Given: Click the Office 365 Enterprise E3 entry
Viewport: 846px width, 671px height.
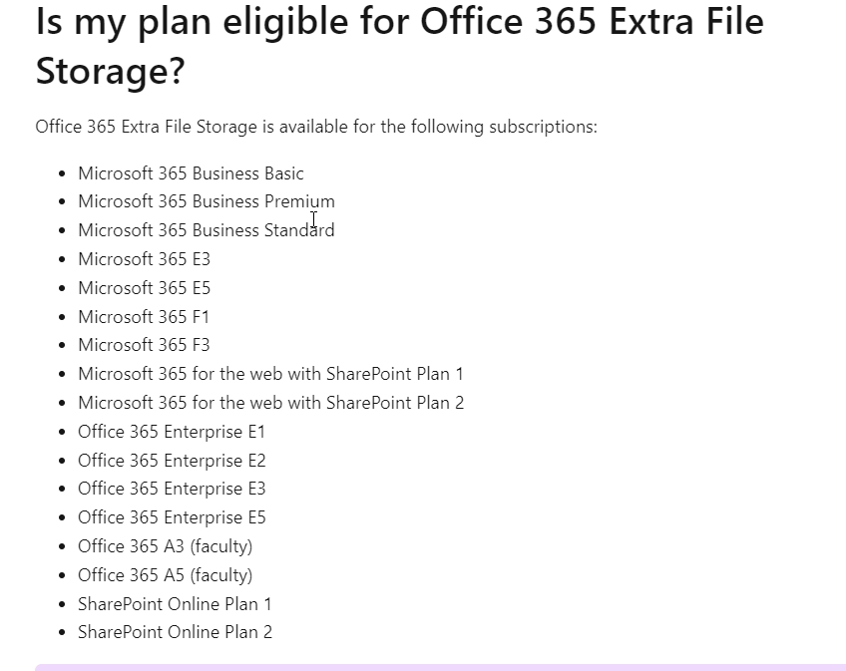Looking at the screenshot, I should pos(172,489).
